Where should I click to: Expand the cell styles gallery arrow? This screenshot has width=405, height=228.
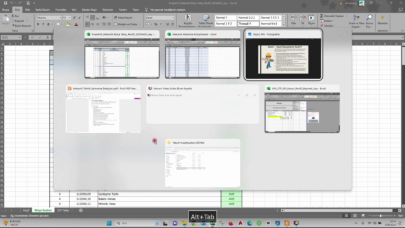point(283,25)
